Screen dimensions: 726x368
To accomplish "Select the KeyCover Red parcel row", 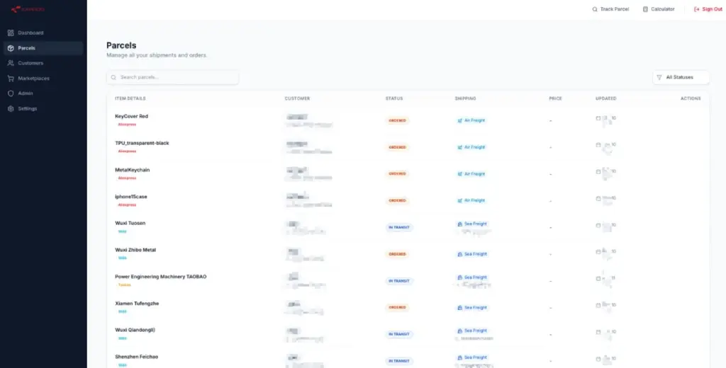I will coord(132,116).
